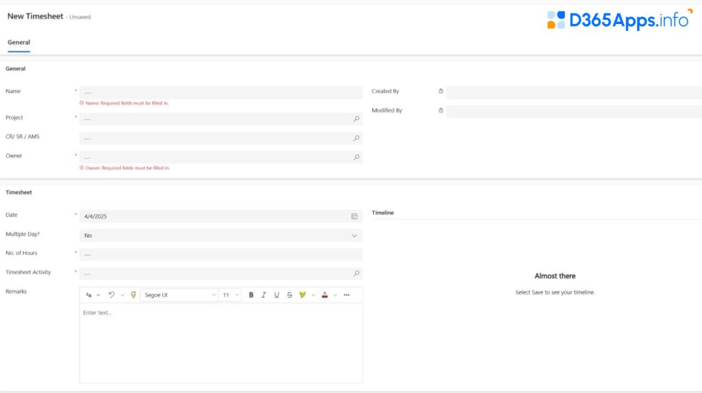This screenshot has width=702, height=393.
Task: Click the Owner required fields error message
Action: pyautogui.click(x=125, y=168)
